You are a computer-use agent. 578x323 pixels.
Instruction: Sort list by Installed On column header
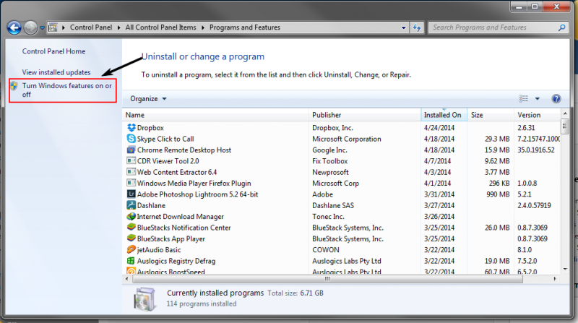(x=444, y=115)
